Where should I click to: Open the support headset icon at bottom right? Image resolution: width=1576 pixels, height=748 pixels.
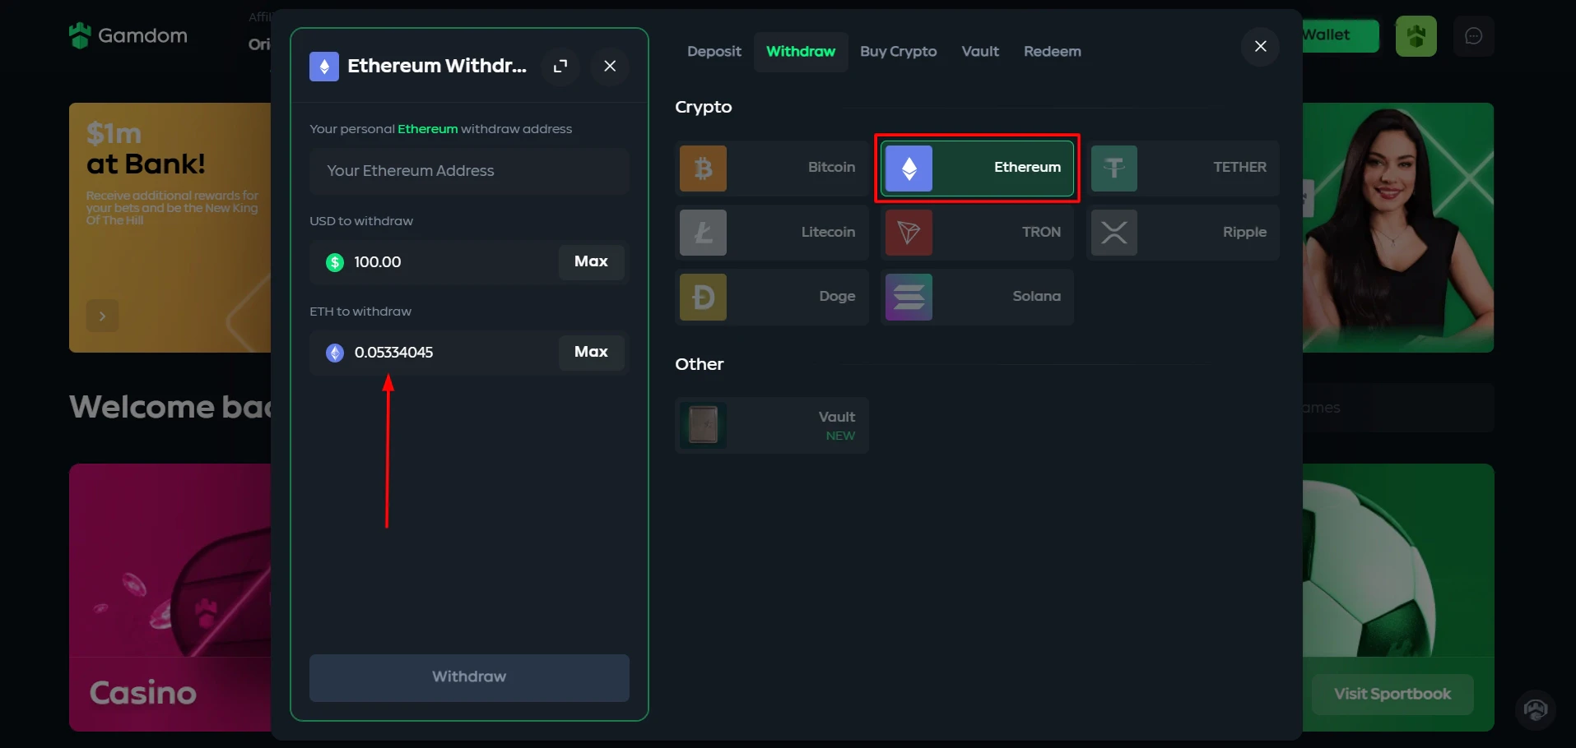click(1535, 709)
